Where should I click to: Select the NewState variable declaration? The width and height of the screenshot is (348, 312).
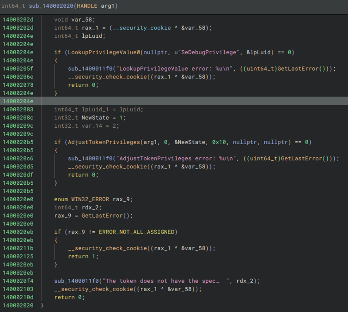point(95,118)
